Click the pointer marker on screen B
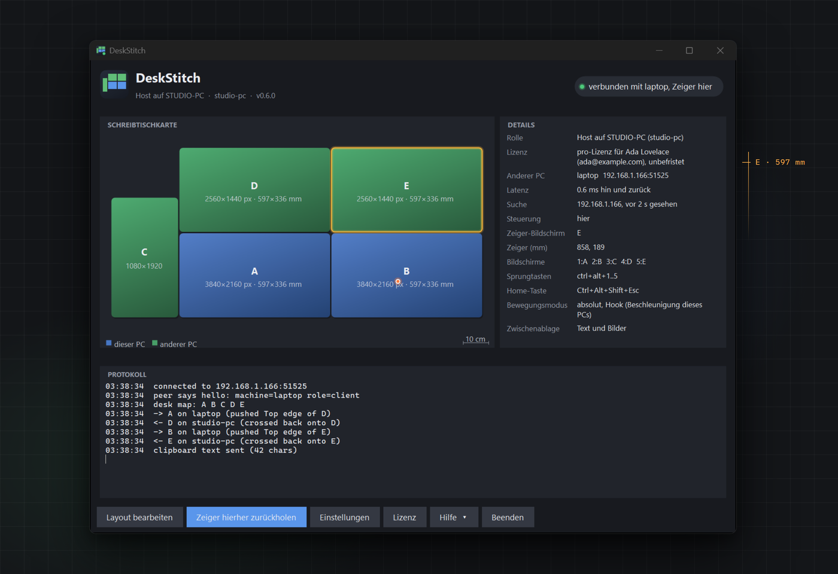838x574 pixels. pyautogui.click(x=398, y=282)
